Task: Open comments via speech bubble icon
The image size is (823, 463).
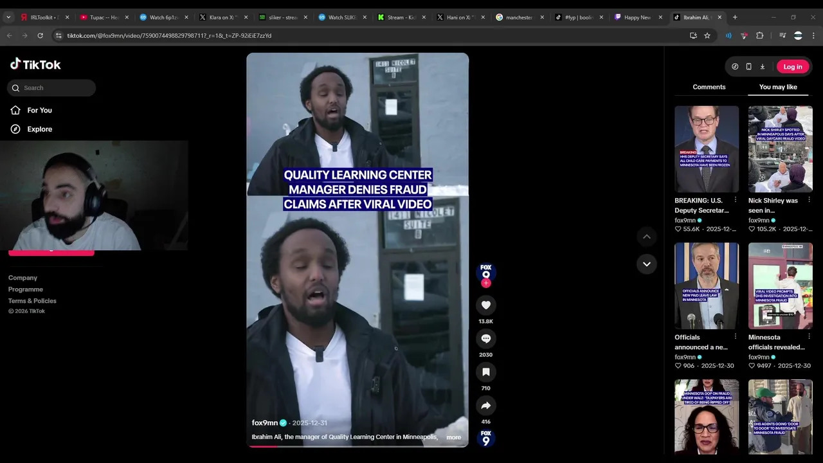Action: coord(486,339)
